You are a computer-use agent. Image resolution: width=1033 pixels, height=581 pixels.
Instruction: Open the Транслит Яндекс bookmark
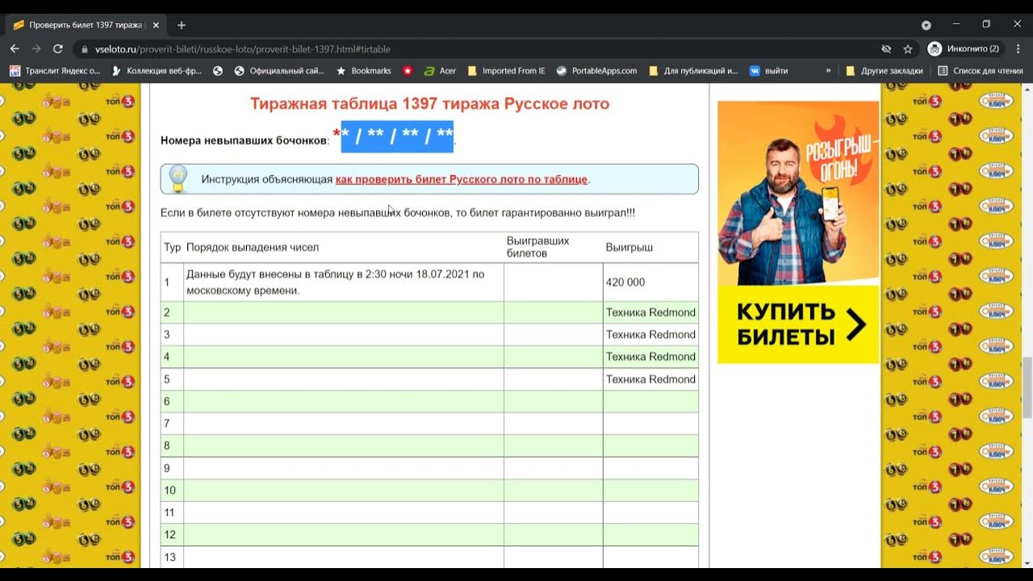click(x=55, y=71)
